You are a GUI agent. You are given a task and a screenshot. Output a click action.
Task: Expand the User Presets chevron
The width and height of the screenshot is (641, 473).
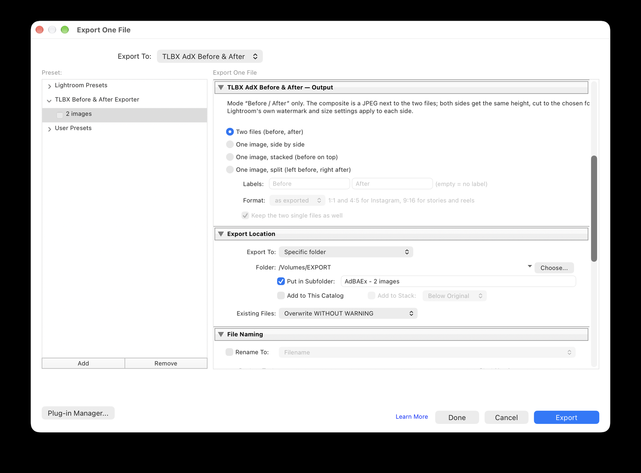pyautogui.click(x=49, y=129)
